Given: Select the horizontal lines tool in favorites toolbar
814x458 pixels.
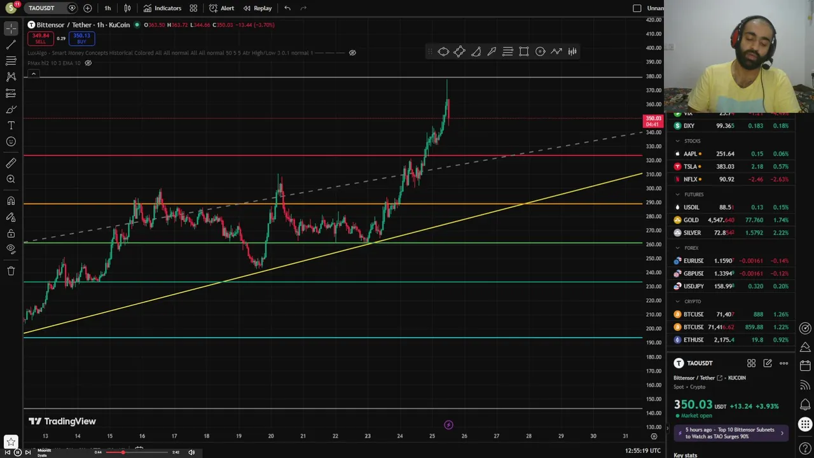Looking at the screenshot, I should point(507,52).
